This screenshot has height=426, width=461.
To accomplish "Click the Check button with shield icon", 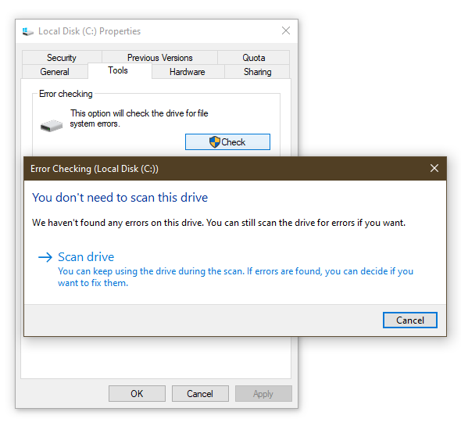I will (227, 141).
